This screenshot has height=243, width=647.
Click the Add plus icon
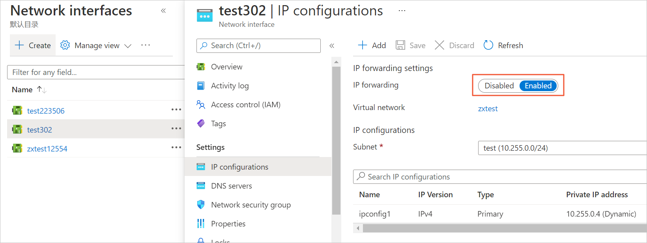tap(362, 45)
